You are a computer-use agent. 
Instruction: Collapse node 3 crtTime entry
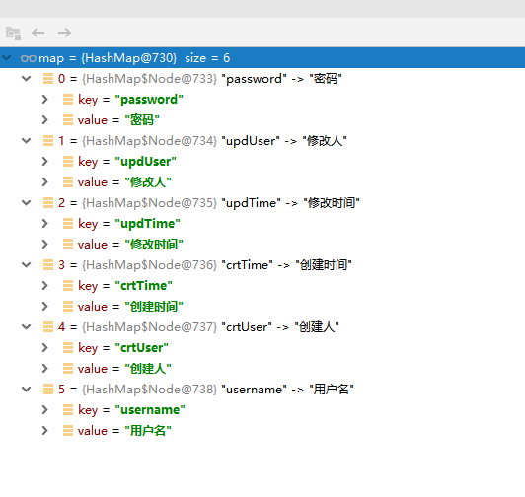[26, 265]
